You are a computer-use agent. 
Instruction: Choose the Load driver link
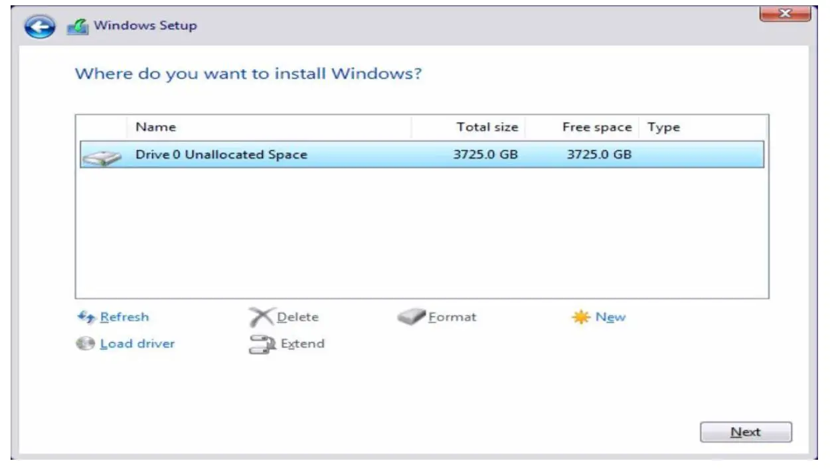pos(137,343)
